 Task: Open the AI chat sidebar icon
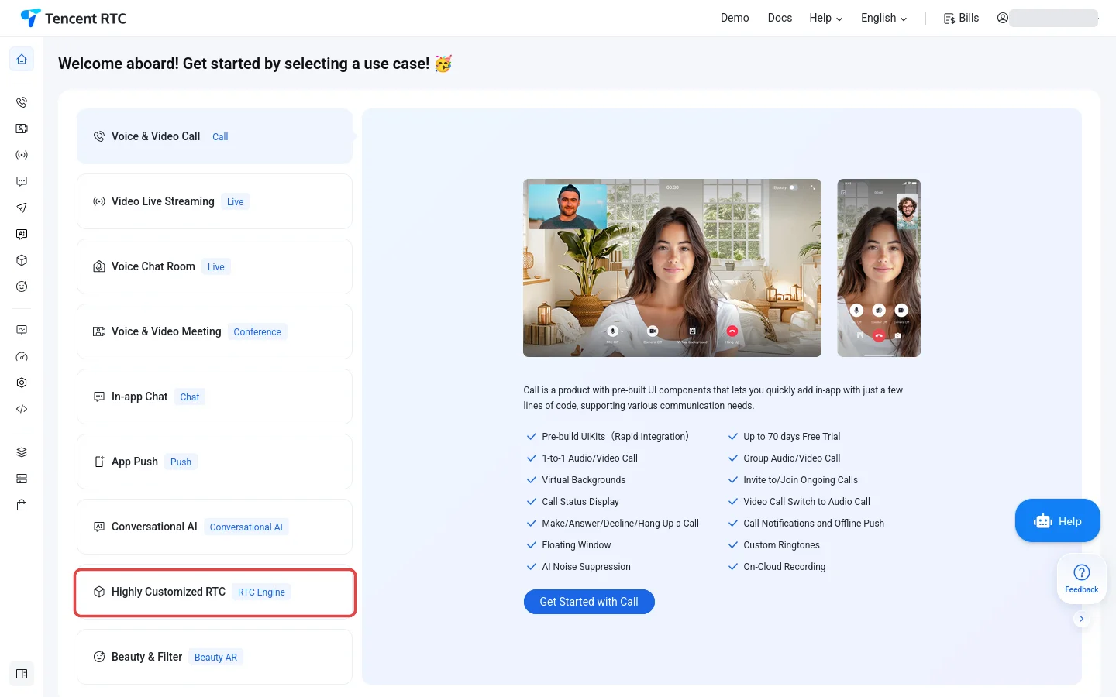22,234
